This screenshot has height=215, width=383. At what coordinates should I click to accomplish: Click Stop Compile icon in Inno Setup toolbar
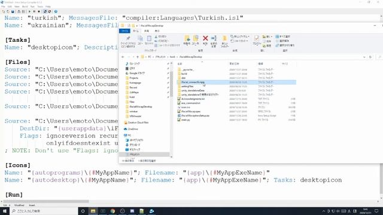tap(23, 11)
